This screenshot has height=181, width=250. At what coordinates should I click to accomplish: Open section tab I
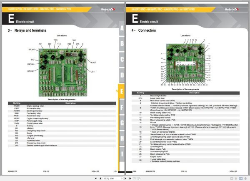tap(122, 154)
